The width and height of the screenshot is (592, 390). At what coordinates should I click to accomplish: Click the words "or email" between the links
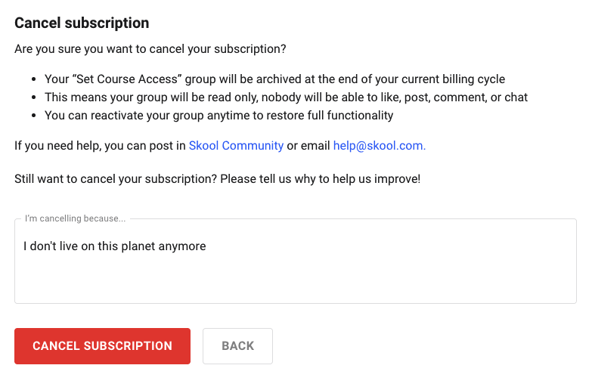308,145
